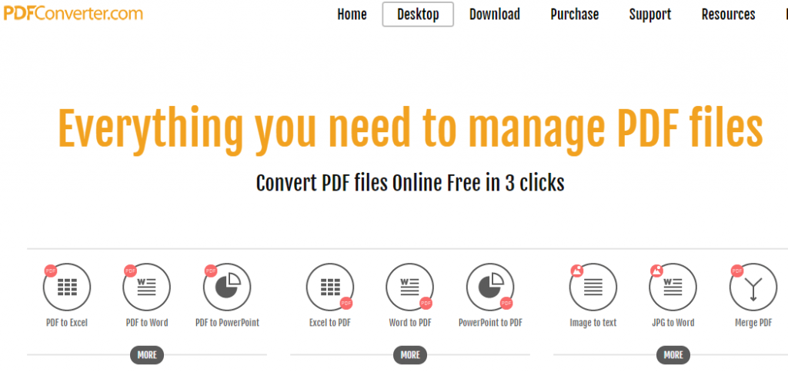Open the Purchase menu item
The image size is (788, 372).
click(x=574, y=14)
